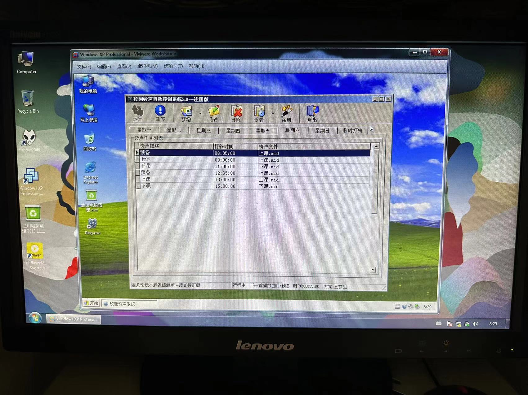Click the 暂停 (Pause) toolbar icon

[160, 113]
